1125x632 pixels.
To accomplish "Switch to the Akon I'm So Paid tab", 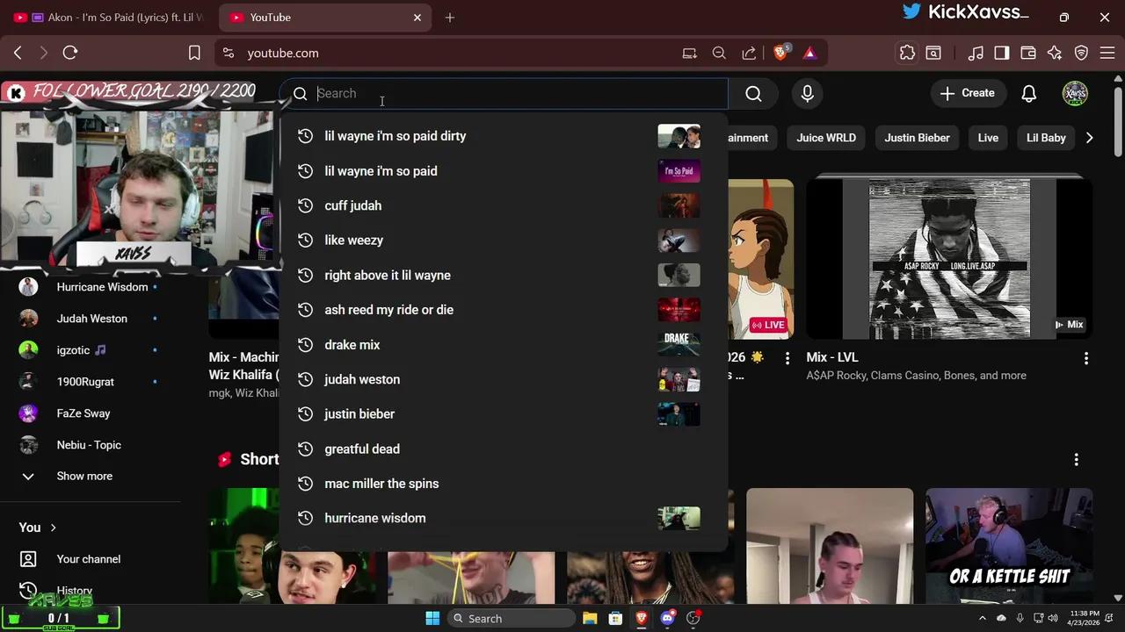I will click(109, 18).
